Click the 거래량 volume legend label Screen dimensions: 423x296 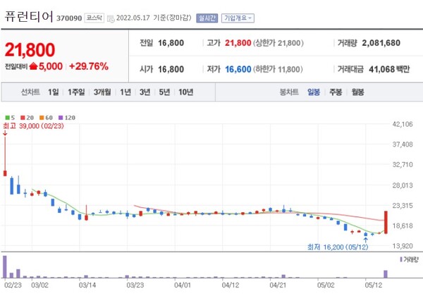[x=409, y=259]
